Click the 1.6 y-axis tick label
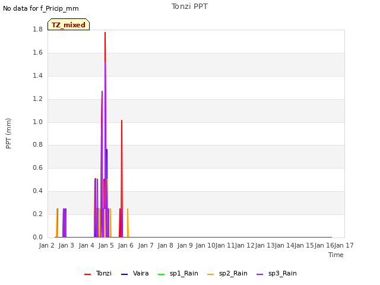The image size is (380, 285). pos(37,52)
